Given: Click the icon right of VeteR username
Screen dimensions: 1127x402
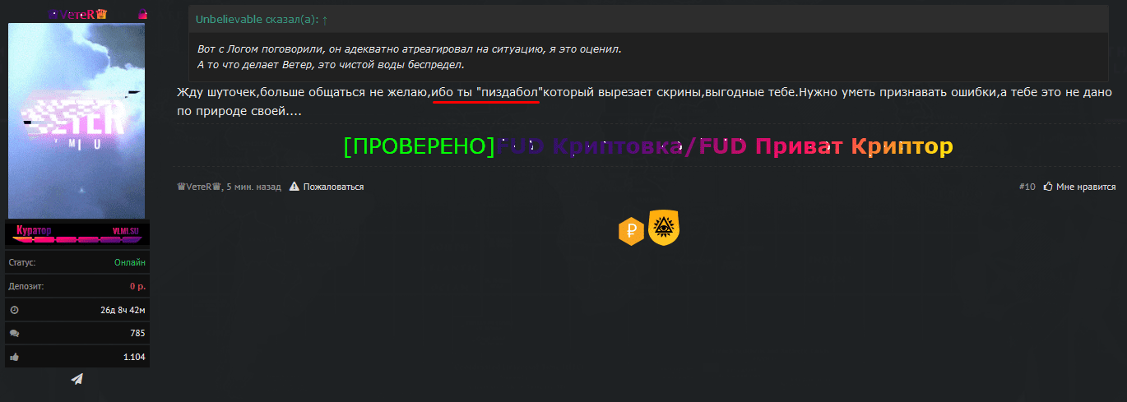Looking at the screenshot, I should click(142, 14).
